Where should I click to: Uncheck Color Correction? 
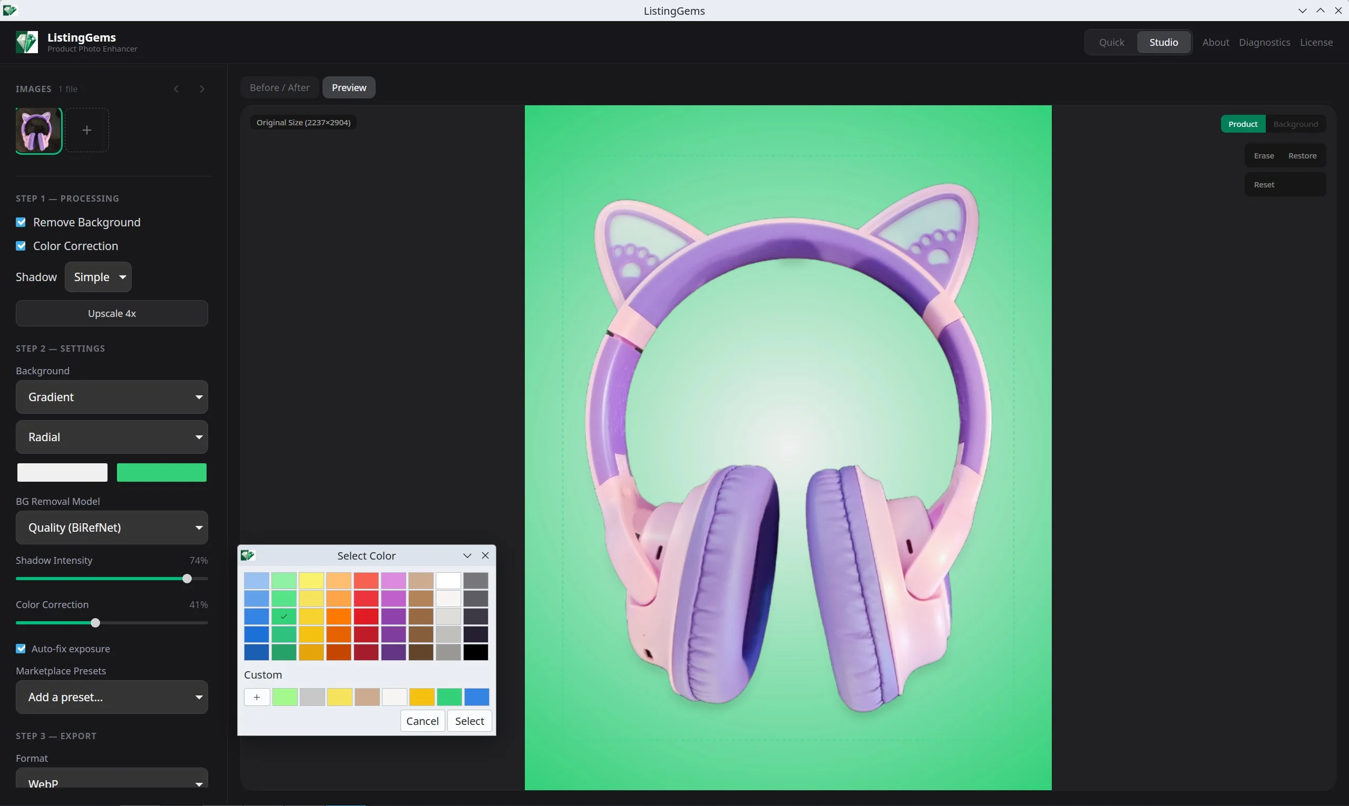pos(21,245)
